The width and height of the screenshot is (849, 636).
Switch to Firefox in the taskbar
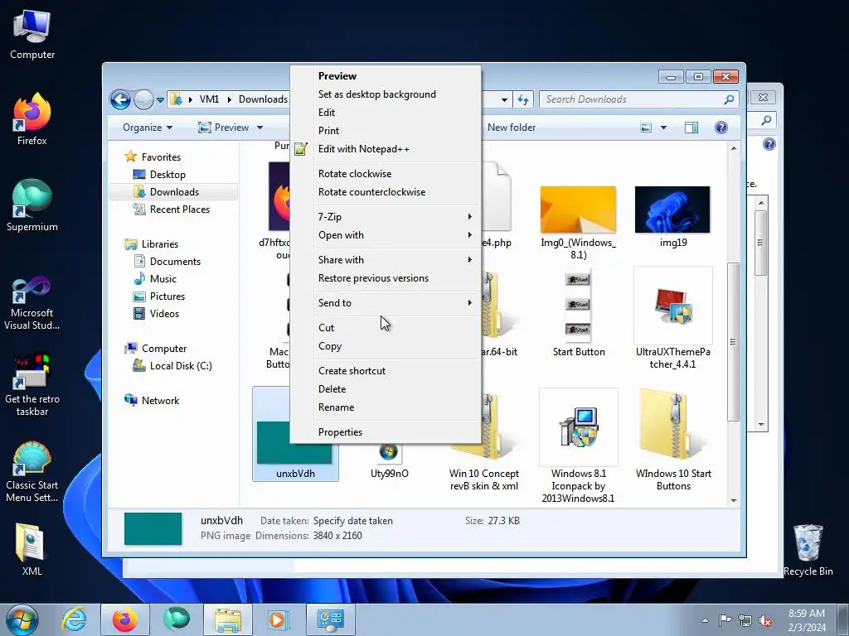(x=125, y=619)
